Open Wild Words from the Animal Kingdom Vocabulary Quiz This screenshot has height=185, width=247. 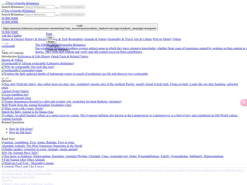pos(37,105)
